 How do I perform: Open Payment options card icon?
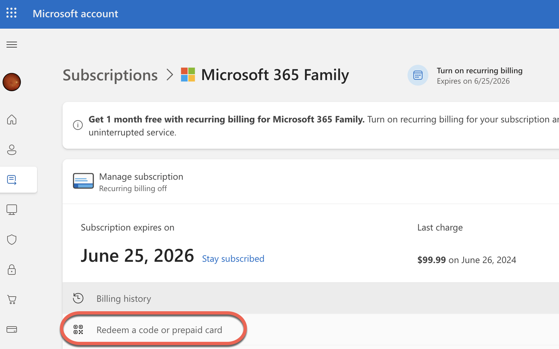12,329
